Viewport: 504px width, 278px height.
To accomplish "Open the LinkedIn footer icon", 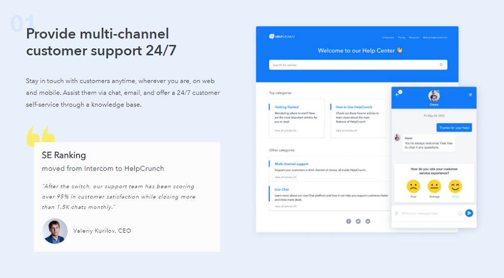I will (368, 221).
